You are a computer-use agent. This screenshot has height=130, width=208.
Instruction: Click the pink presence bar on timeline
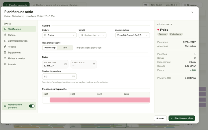pos(100,100)
